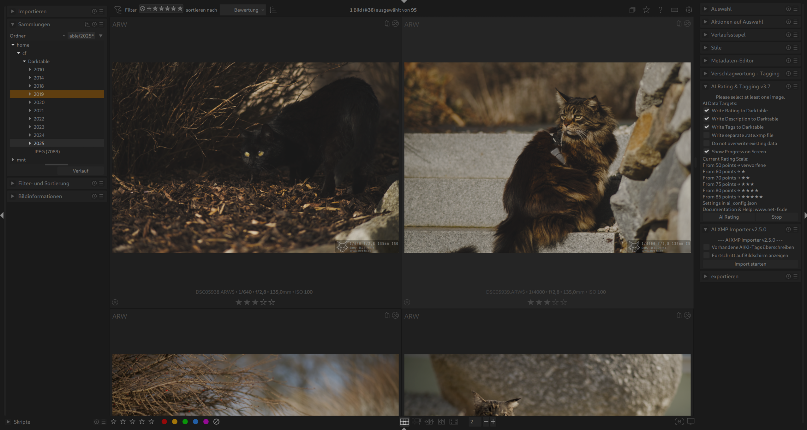Open the Bewertung sort dropdown

click(x=246, y=10)
